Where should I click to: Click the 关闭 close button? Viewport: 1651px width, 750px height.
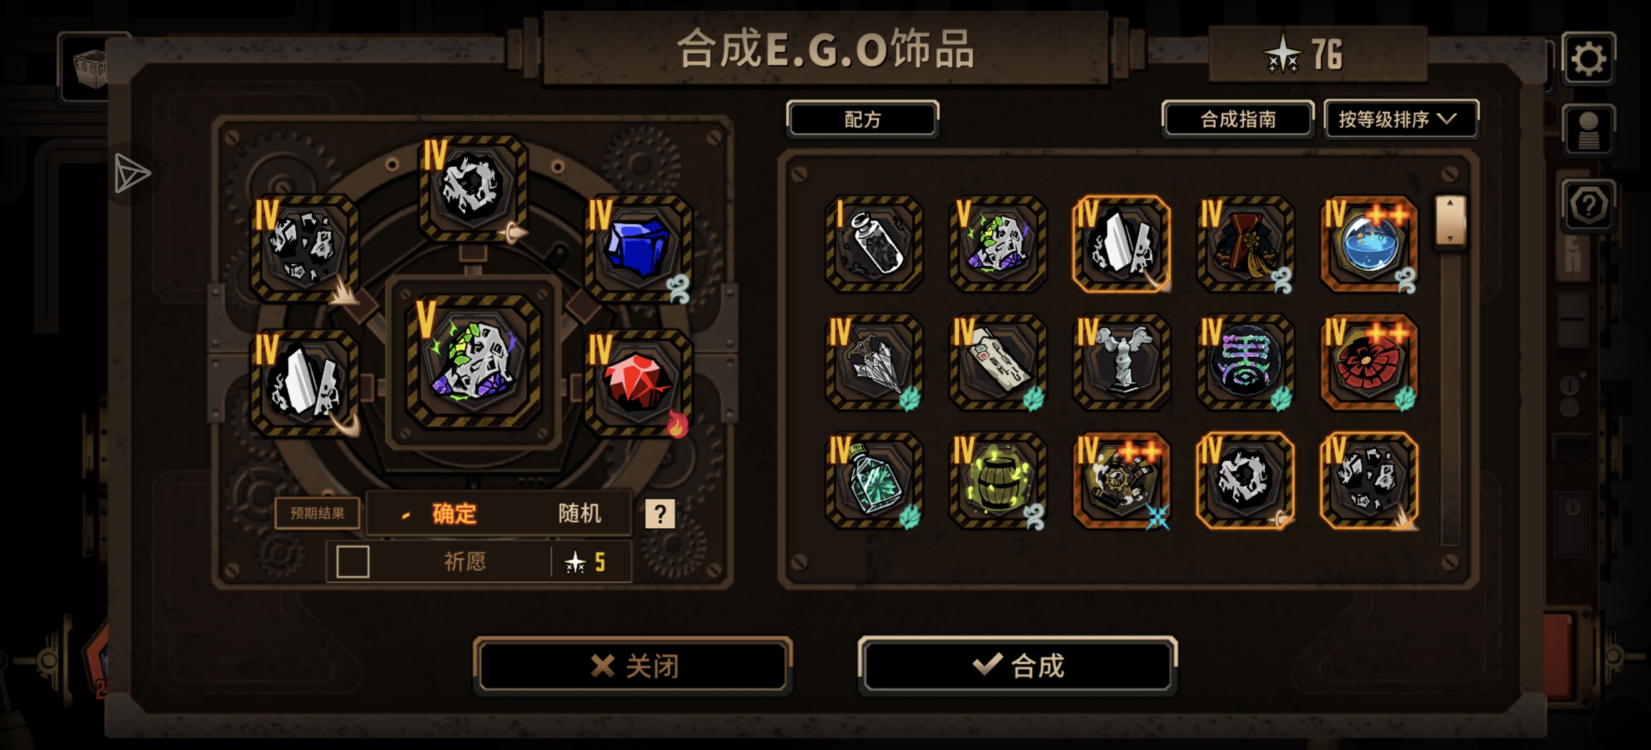click(634, 666)
